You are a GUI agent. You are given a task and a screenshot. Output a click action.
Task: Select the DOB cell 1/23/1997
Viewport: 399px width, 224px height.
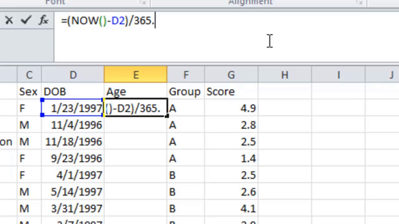coord(73,108)
